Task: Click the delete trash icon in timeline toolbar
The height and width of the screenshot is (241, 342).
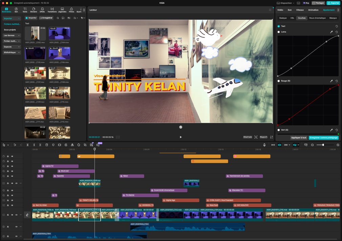Action: pyautogui.click(x=47, y=145)
